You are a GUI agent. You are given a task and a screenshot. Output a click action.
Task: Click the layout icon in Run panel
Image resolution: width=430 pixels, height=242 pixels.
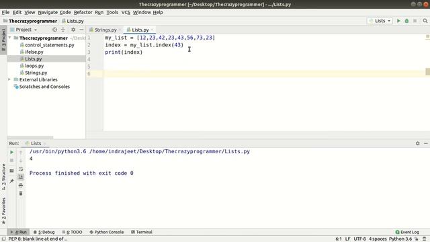coord(11,171)
